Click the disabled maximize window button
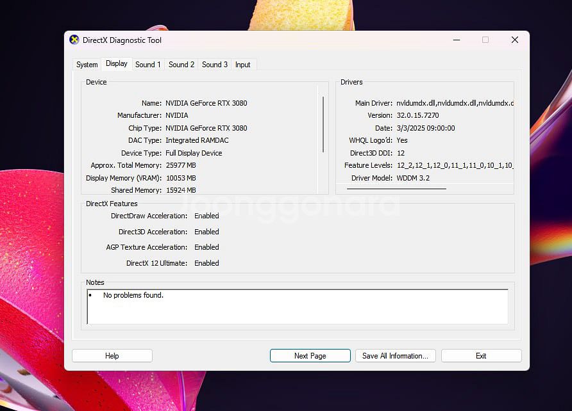 click(x=485, y=40)
